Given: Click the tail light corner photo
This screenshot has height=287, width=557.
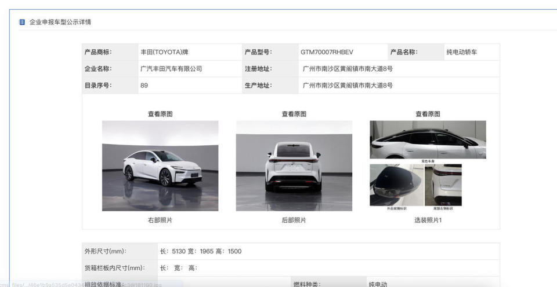Looking at the screenshot, I should point(443,185).
